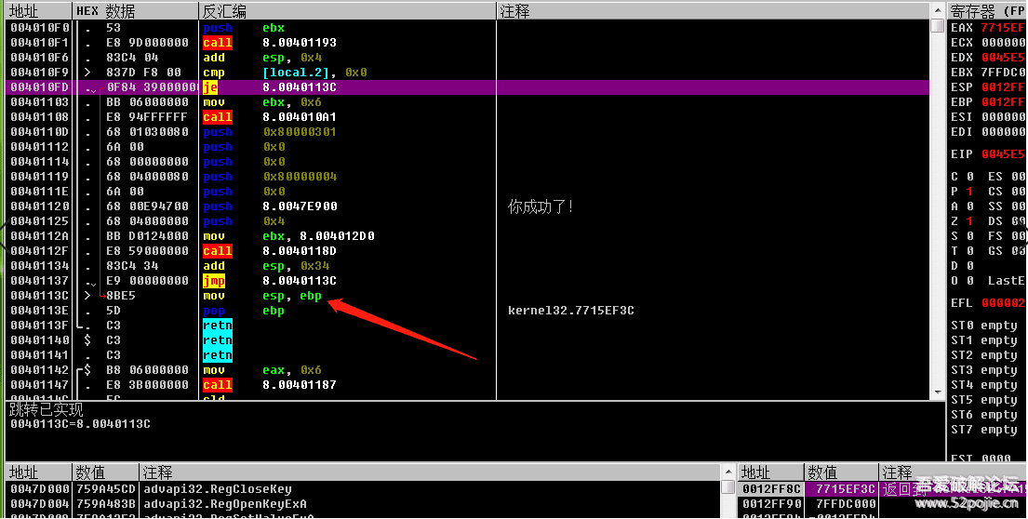Toggle the Z flag value
Screen dimensions: 1028x519
(x=969, y=221)
